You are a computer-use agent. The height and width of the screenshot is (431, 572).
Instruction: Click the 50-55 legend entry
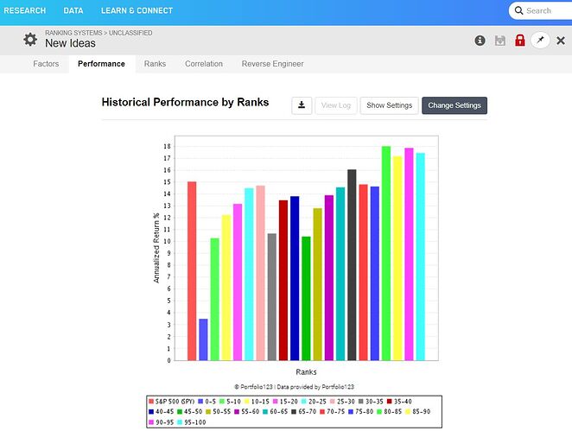(x=218, y=412)
